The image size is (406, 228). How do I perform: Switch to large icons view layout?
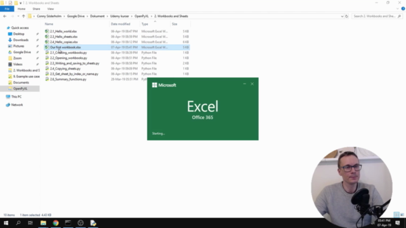click(x=402, y=215)
